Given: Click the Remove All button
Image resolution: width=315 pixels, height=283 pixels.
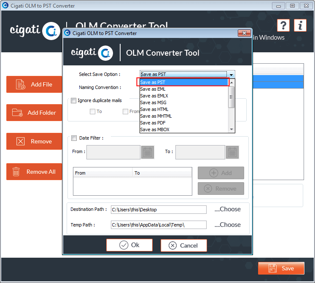Looking at the screenshot, I should click(x=34, y=172).
